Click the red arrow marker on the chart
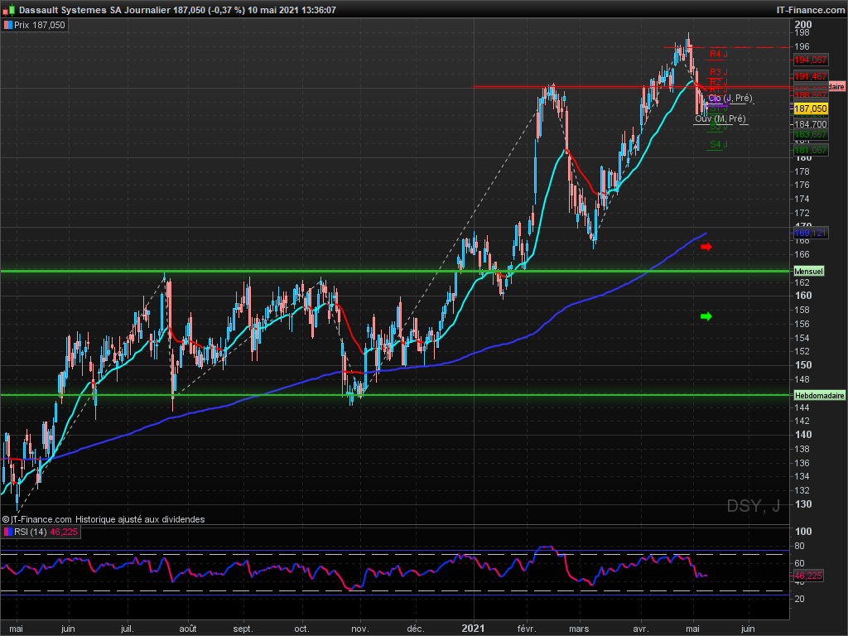 click(x=706, y=247)
